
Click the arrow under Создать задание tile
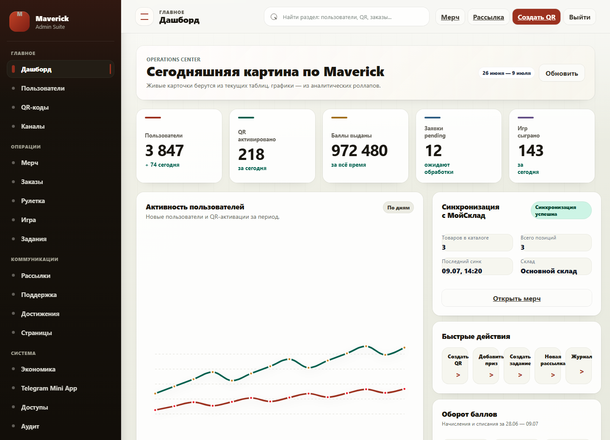(x=520, y=375)
